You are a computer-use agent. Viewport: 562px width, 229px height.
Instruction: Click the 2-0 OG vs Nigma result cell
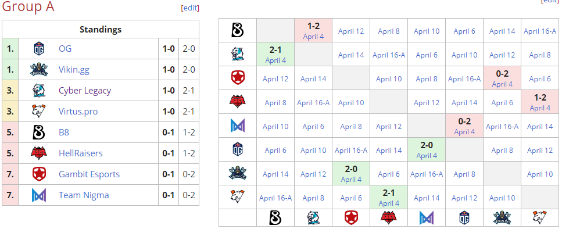(x=427, y=150)
